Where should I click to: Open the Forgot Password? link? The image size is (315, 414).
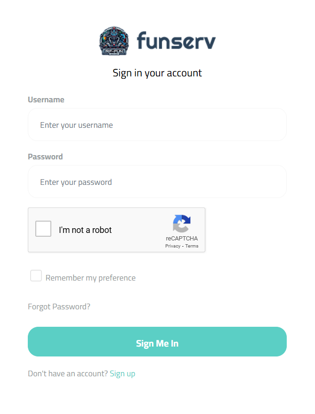point(59,306)
